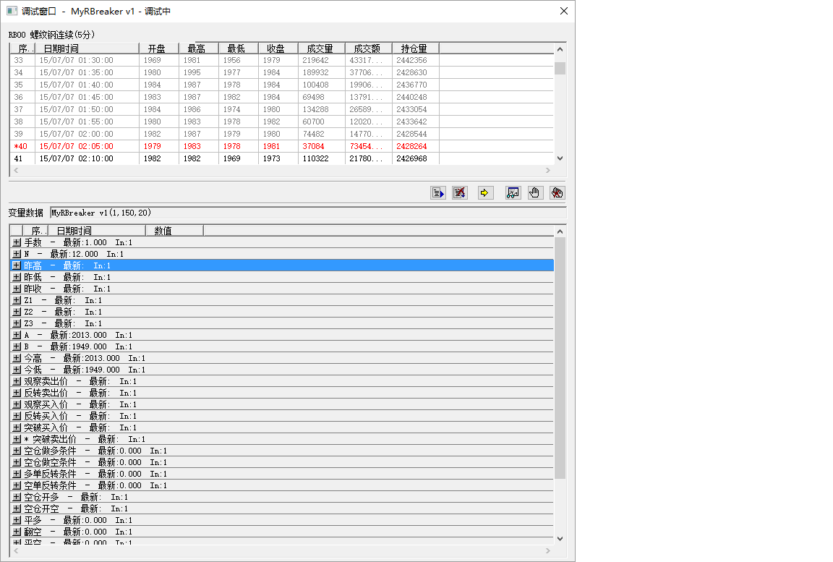833x562 pixels.
Task: Expand the 手数 variable node
Action: point(16,242)
